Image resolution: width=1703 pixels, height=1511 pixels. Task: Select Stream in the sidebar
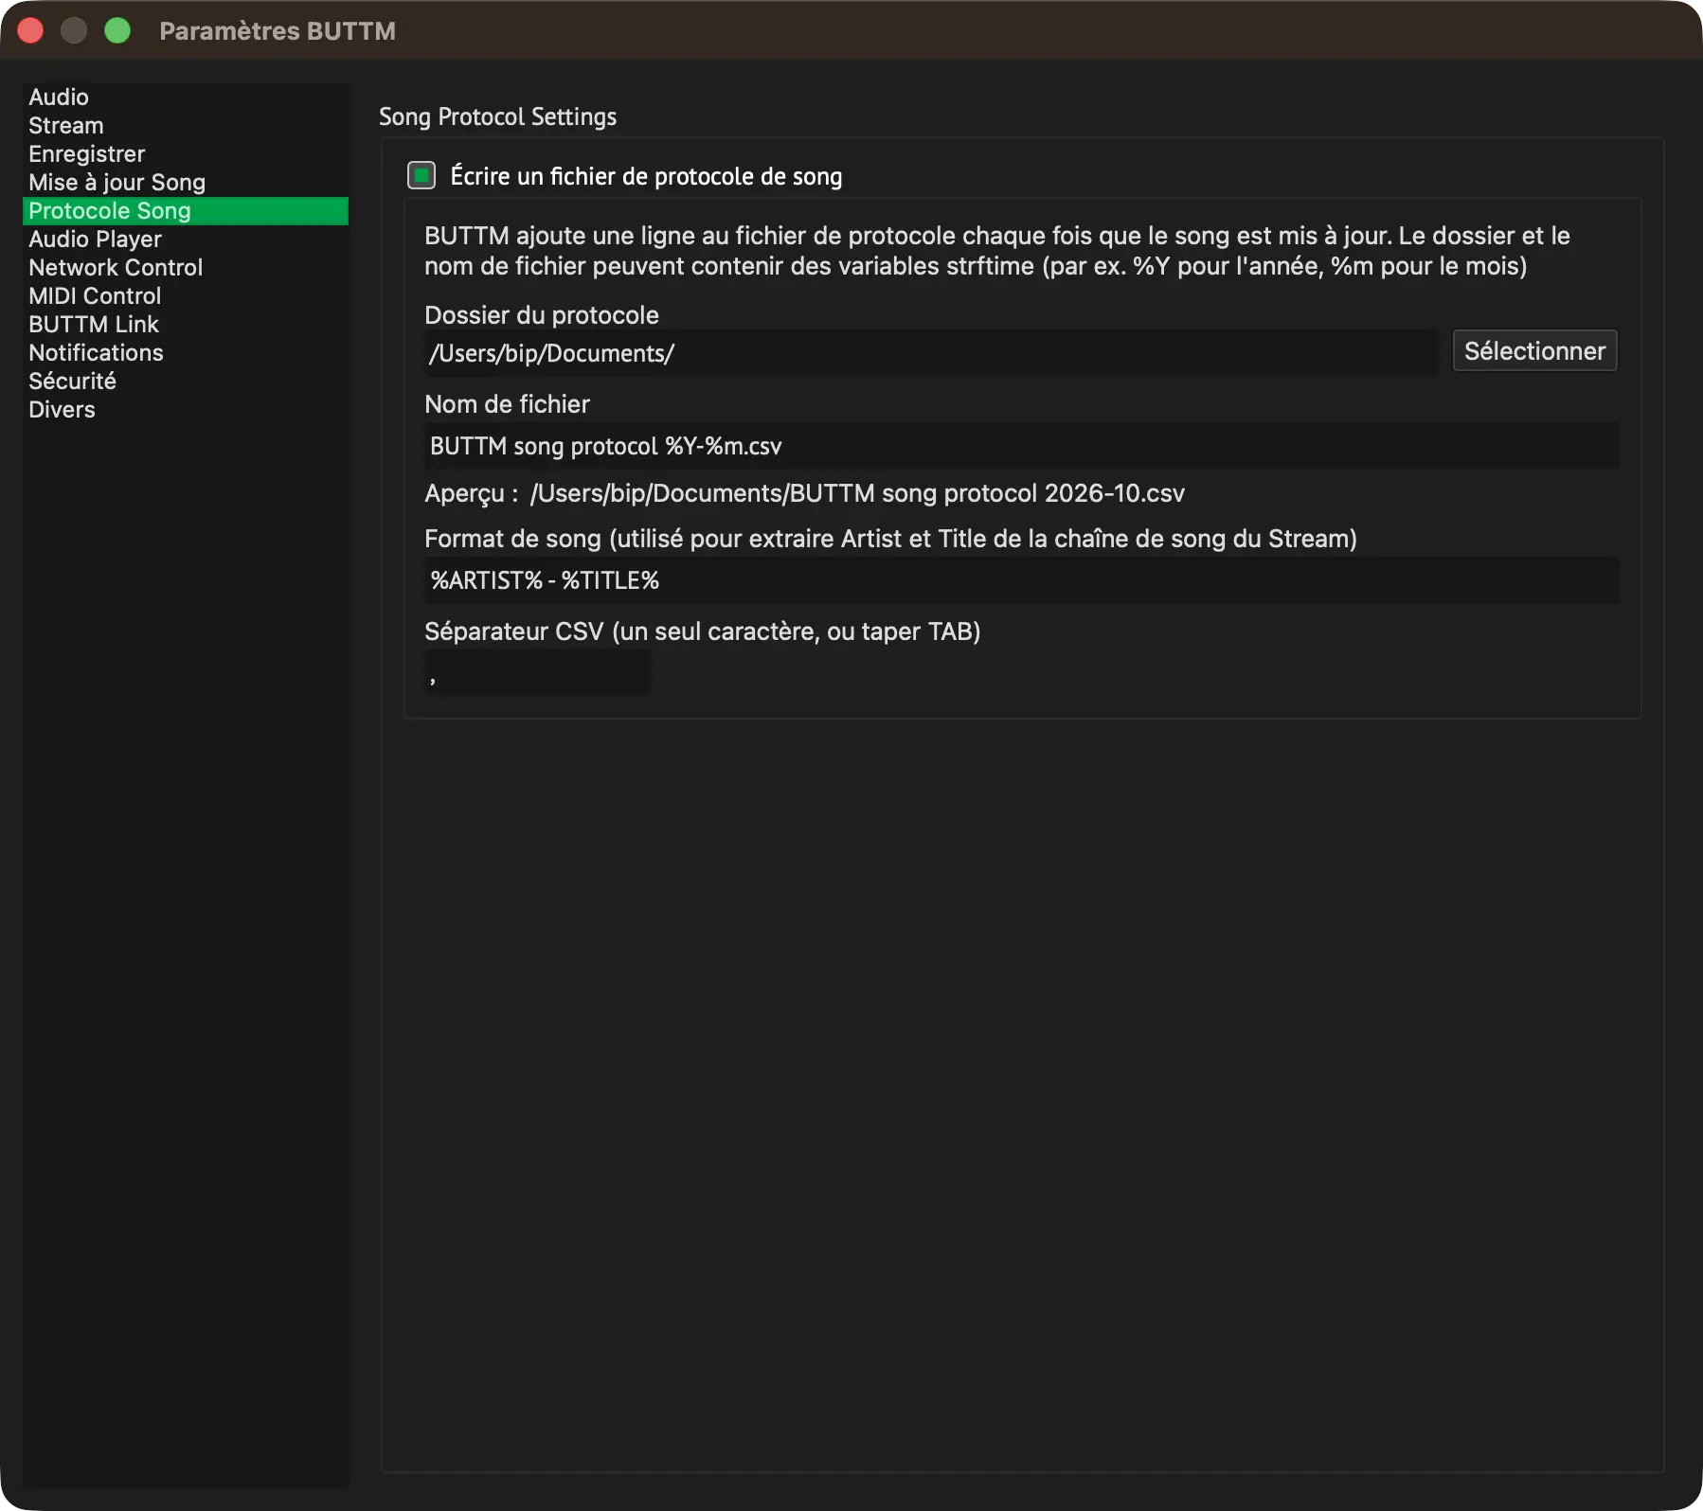click(186, 126)
